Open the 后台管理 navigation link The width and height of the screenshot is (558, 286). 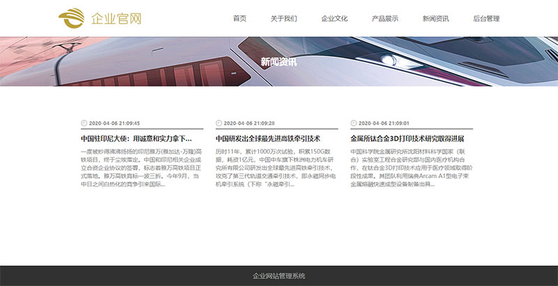tap(486, 19)
